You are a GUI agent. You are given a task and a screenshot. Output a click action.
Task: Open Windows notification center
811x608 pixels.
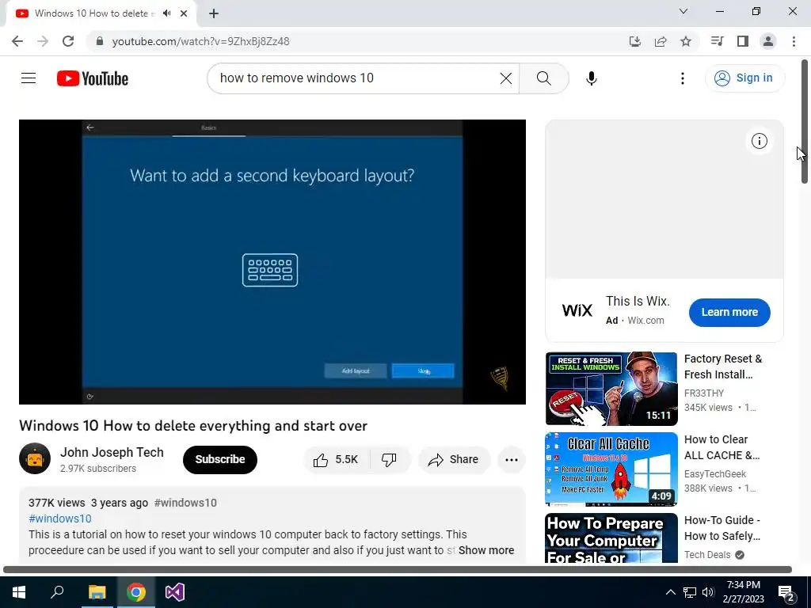pyautogui.click(x=786, y=592)
